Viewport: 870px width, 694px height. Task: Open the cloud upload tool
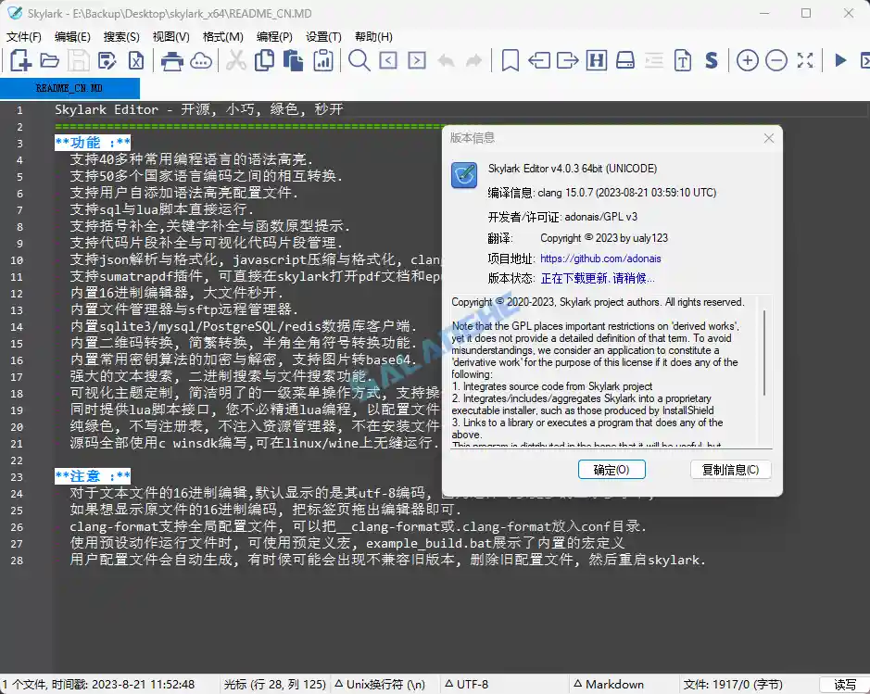click(203, 59)
